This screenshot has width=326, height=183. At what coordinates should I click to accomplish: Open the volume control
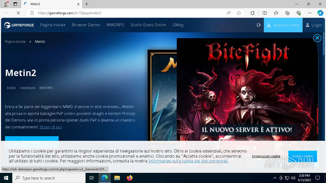[293, 178]
